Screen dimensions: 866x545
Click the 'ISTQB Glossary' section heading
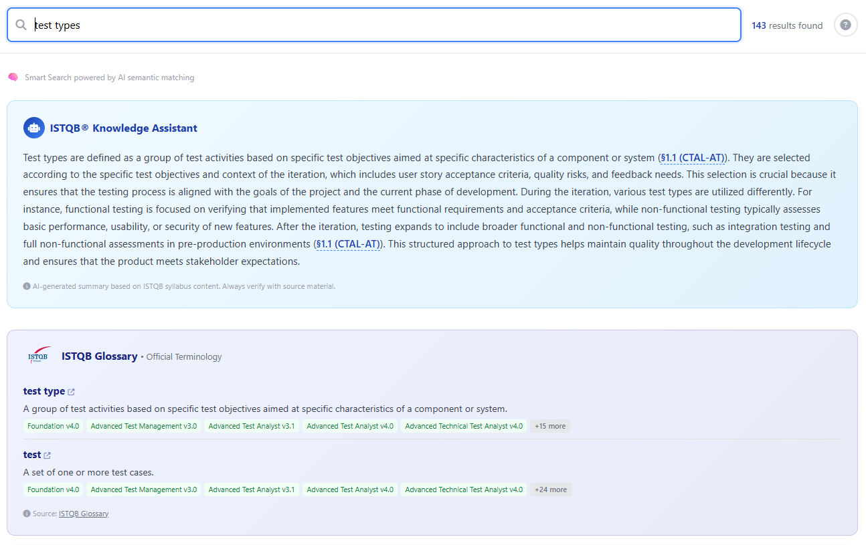click(99, 356)
